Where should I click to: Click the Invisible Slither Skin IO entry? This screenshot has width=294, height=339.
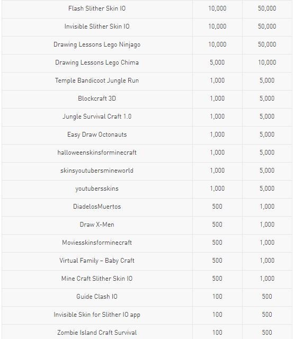(97, 26)
